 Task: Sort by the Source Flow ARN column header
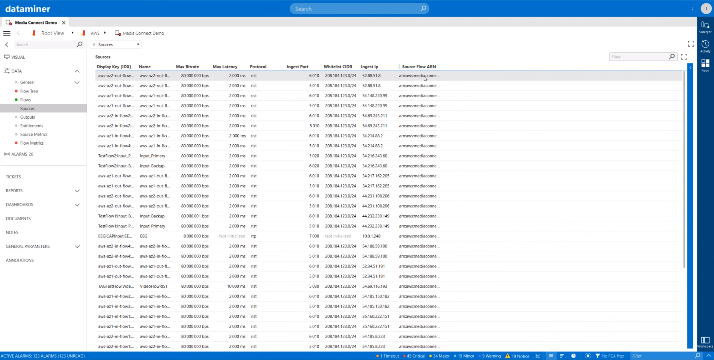click(x=419, y=67)
